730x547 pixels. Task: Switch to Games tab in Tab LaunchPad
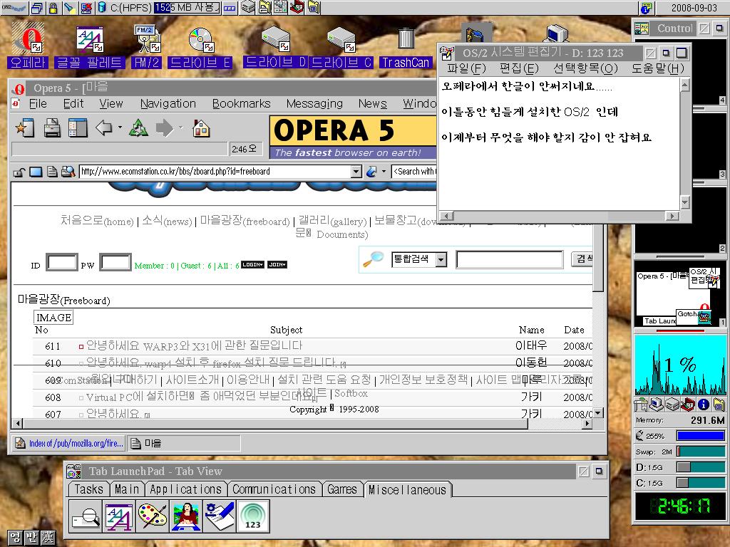tap(342, 489)
